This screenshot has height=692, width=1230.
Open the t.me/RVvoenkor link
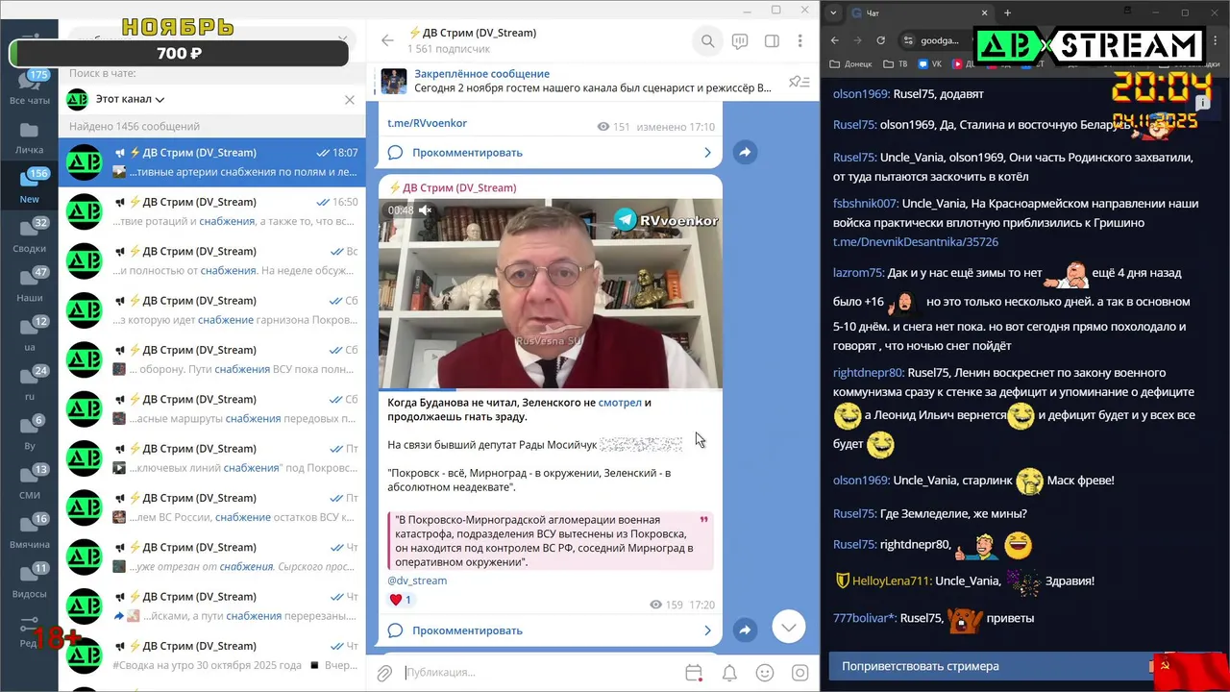427,124
